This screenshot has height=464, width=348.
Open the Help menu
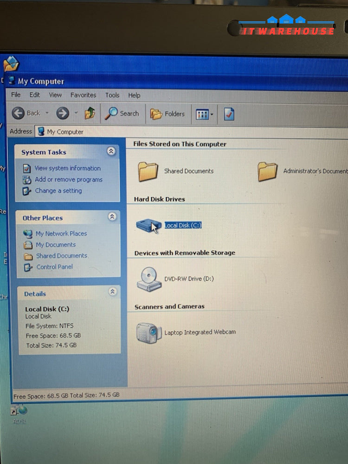[x=134, y=95]
